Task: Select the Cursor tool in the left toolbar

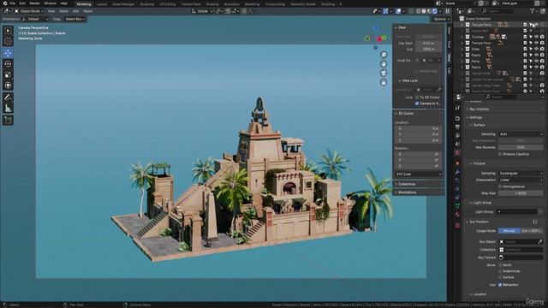Action: click(8, 42)
